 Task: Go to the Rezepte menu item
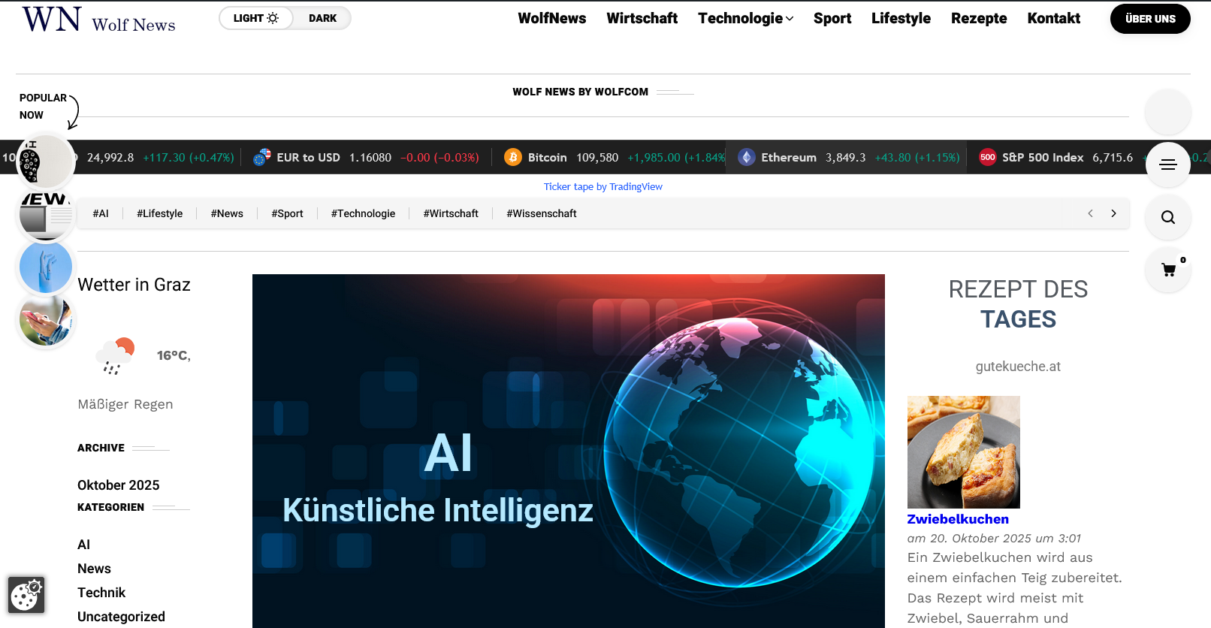click(978, 18)
